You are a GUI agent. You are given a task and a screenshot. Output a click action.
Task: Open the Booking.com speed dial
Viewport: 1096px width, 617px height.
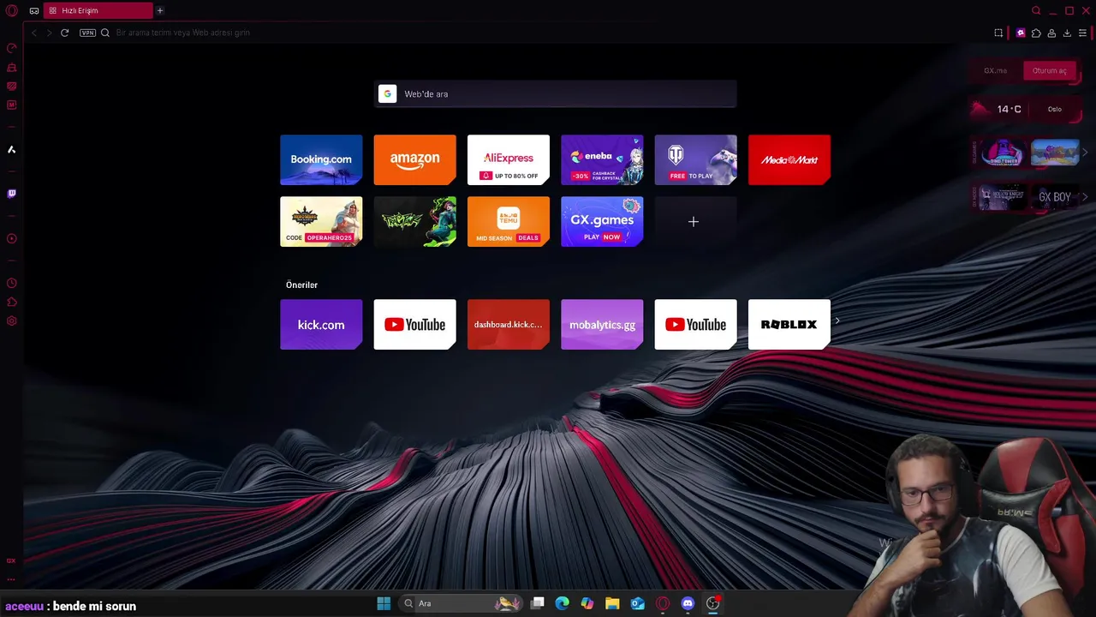coord(321,159)
